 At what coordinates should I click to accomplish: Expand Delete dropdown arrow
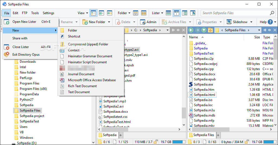pos(134,22)
